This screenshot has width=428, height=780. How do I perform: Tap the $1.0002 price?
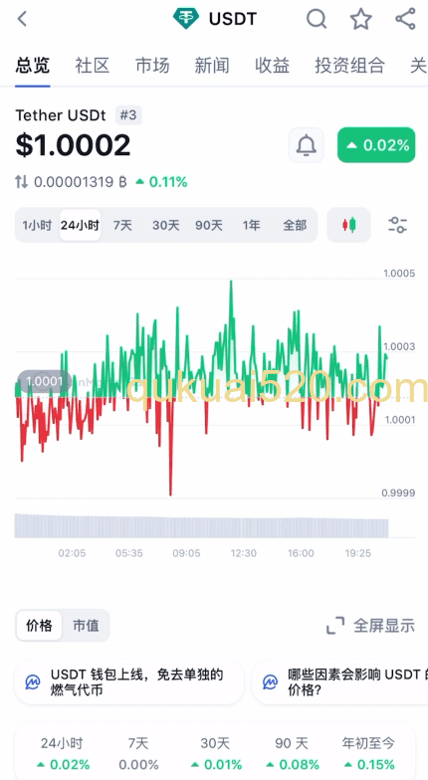click(74, 145)
